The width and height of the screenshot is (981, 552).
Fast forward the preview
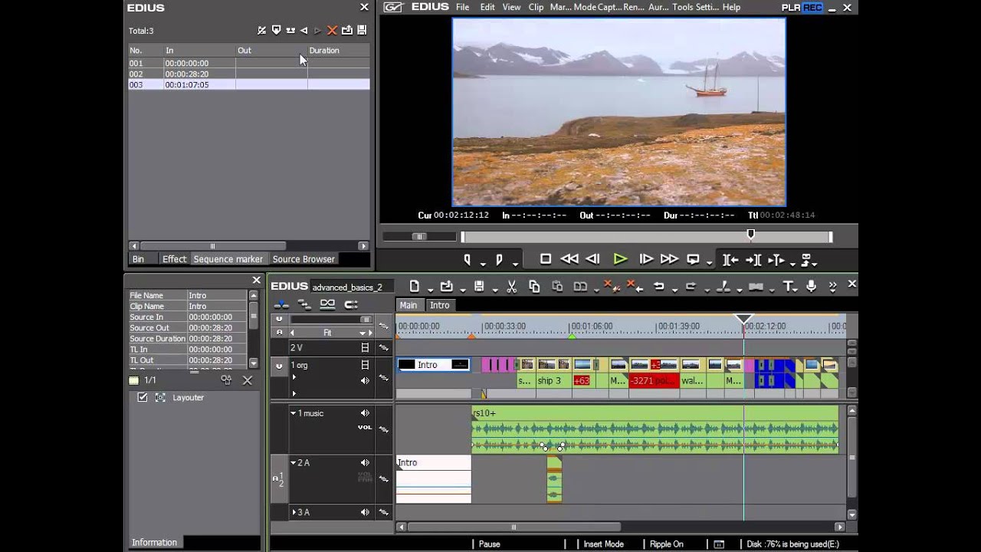click(x=669, y=259)
